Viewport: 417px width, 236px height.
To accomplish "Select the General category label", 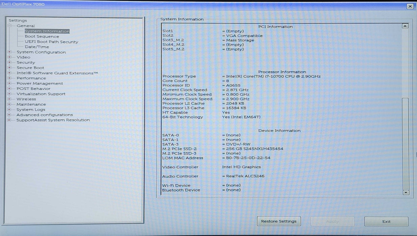I will (x=26, y=26).
